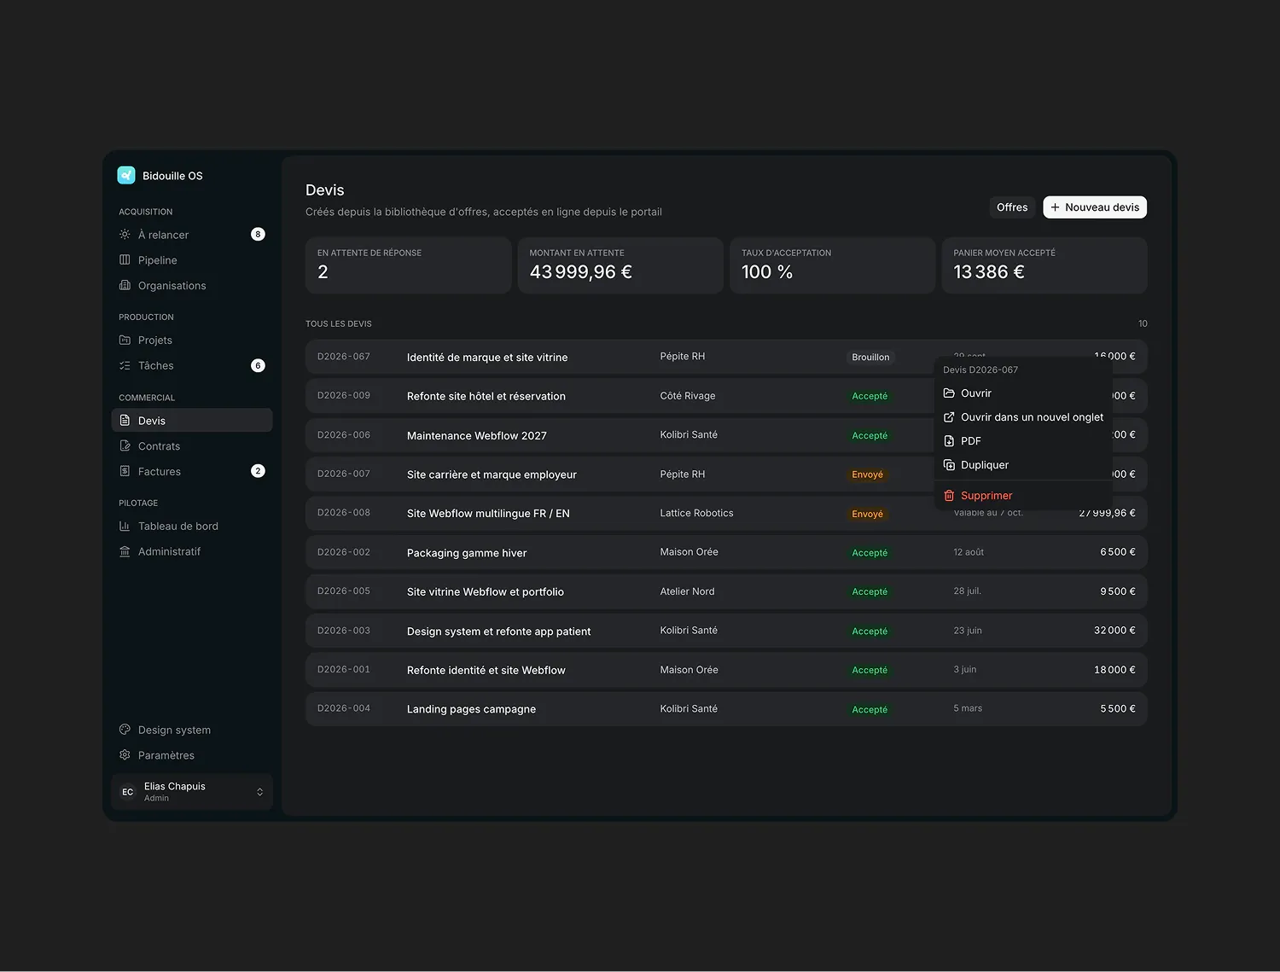Click the Bidouille OS logo icon

(x=126, y=175)
